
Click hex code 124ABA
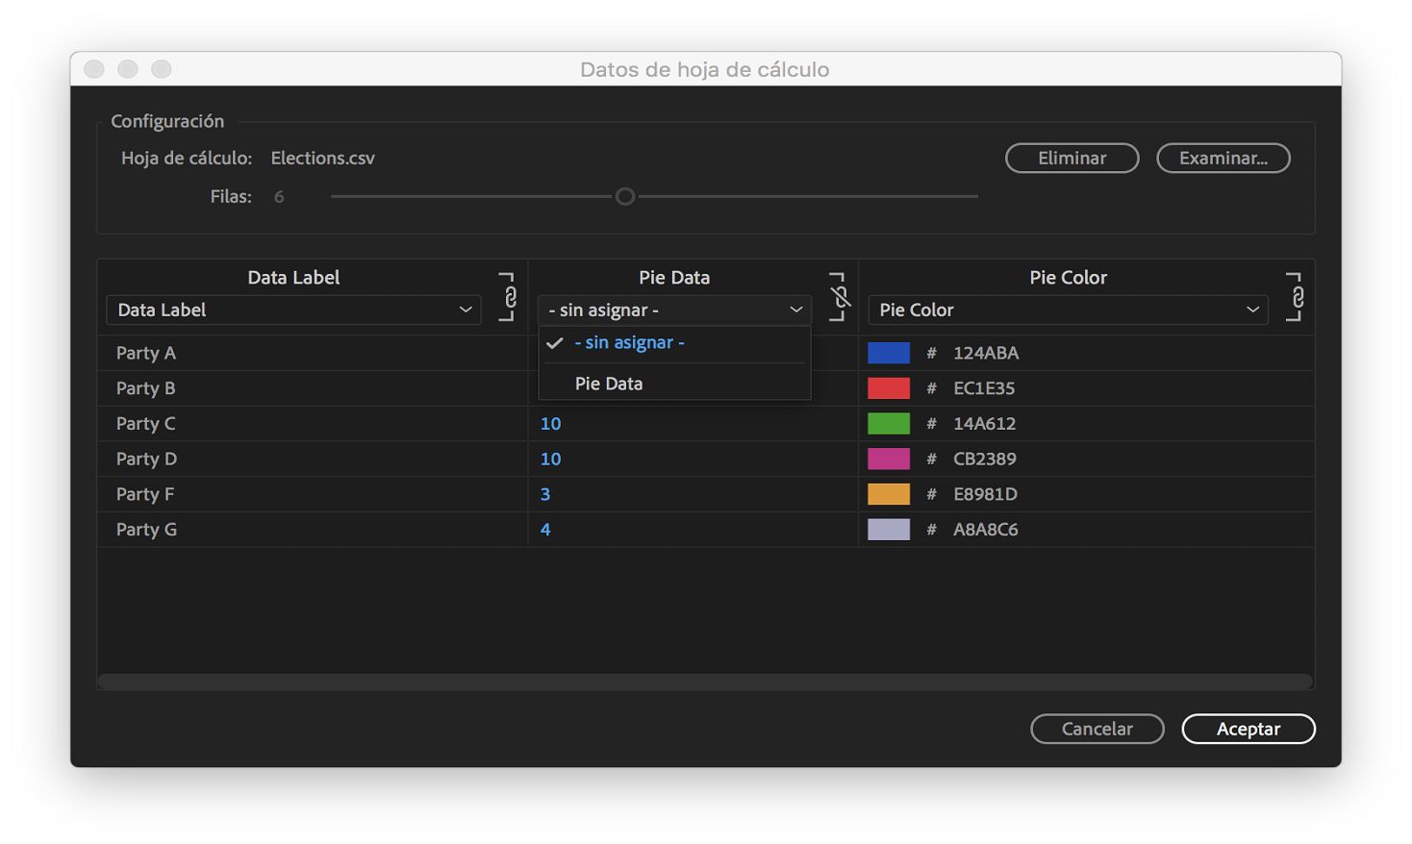click(986, 353)
